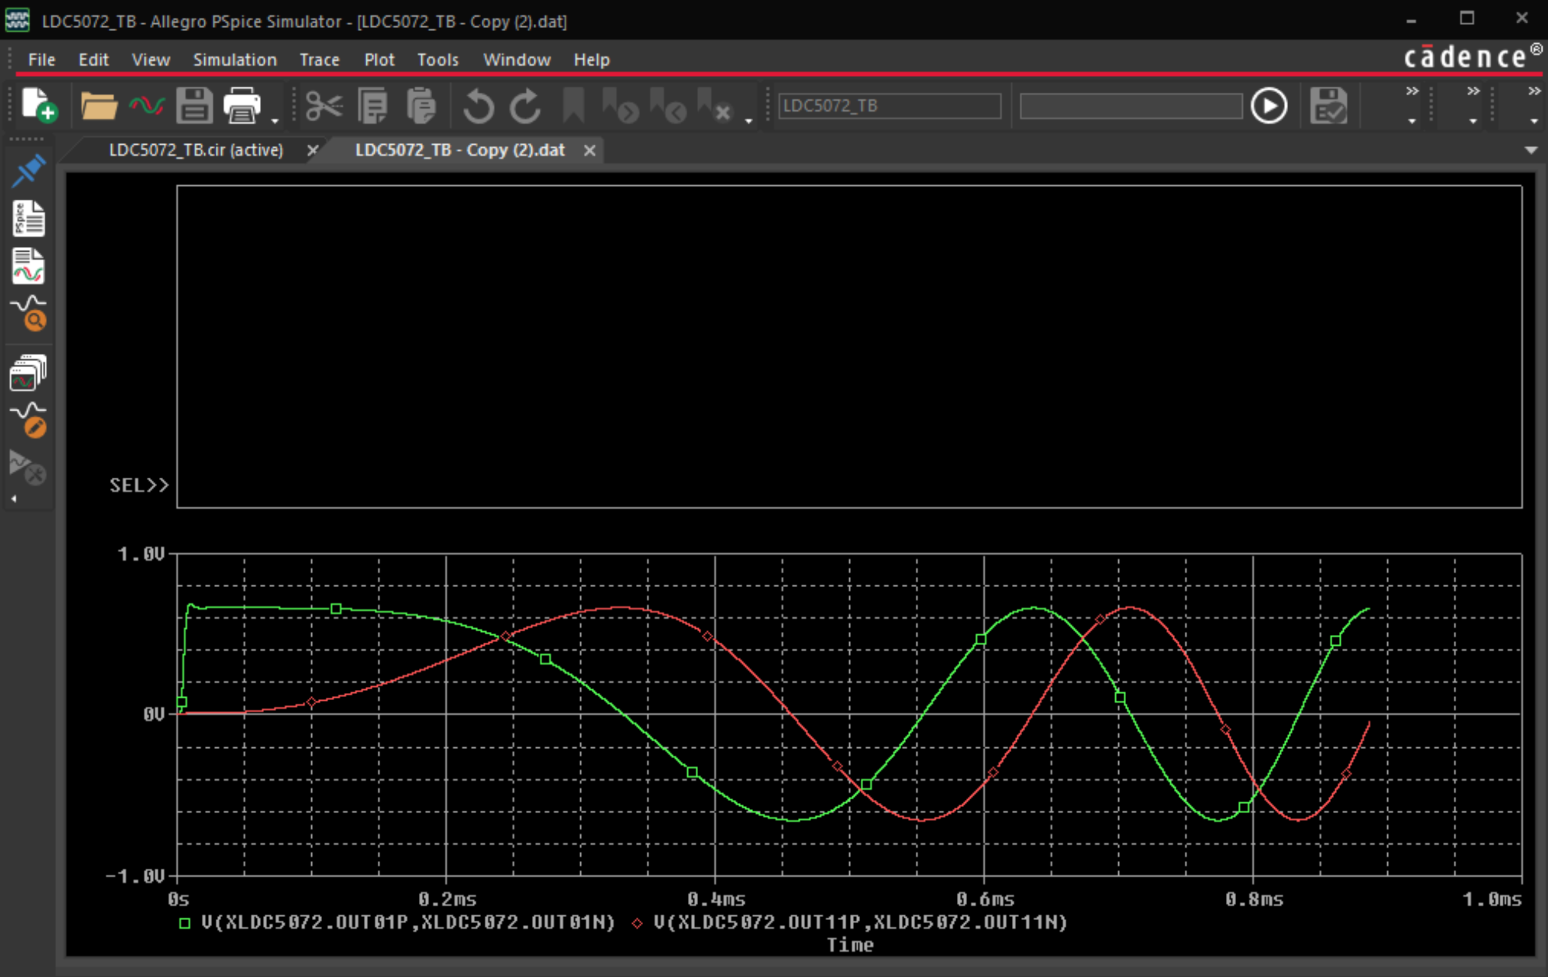Click the waveform pencil edit icon
This screenshot has height=977, width=1548.
point(29,420)
